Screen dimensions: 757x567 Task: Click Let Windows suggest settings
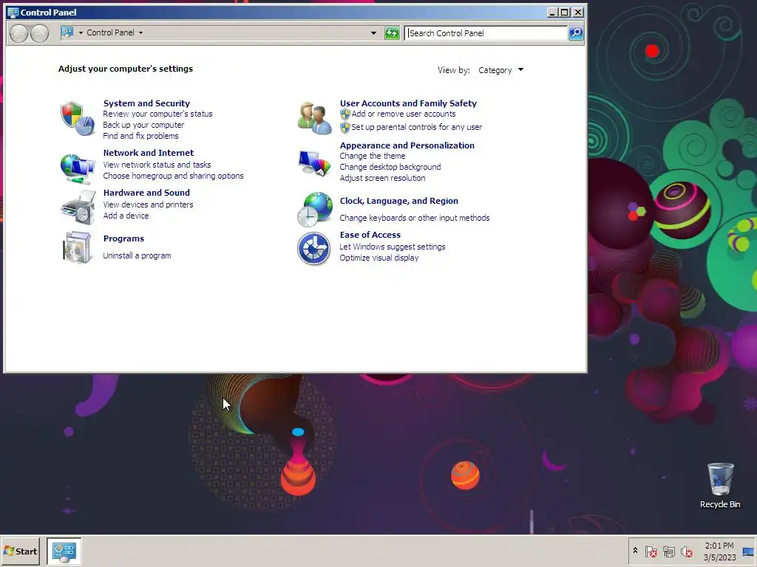392,247
